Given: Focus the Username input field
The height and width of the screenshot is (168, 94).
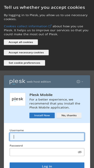Looking at the screenshot, I should (x=47, y=137).
